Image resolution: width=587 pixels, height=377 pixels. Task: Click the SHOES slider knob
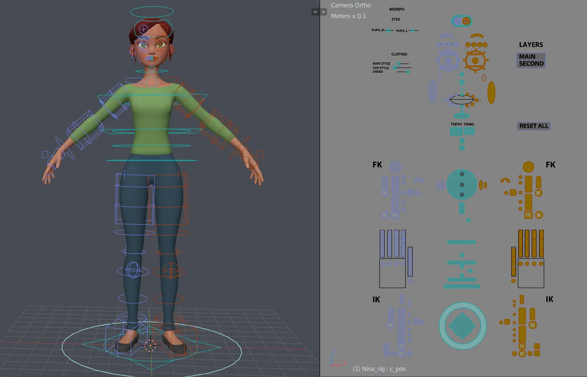pyautogui.click(x=408, y=72)
